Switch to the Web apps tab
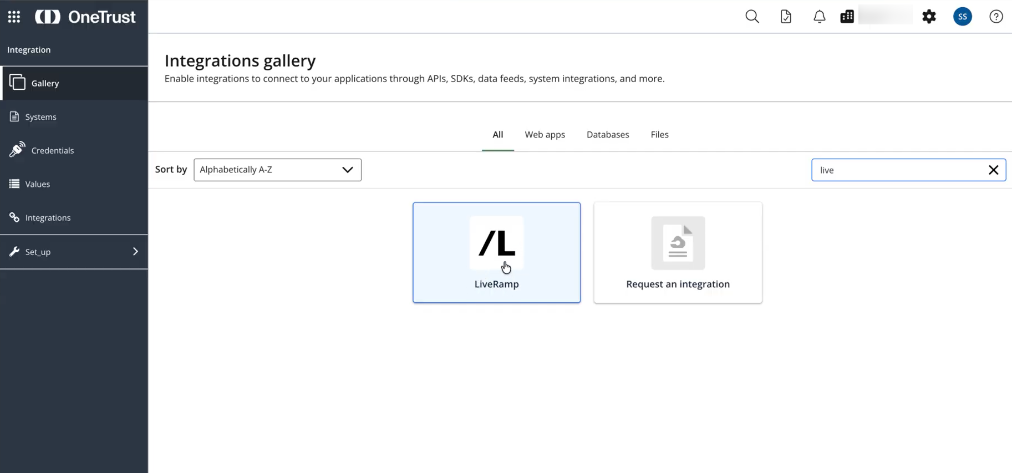The height and width of the screenshot is (473, 1012). pyautogui.click(x=545, y=135)
